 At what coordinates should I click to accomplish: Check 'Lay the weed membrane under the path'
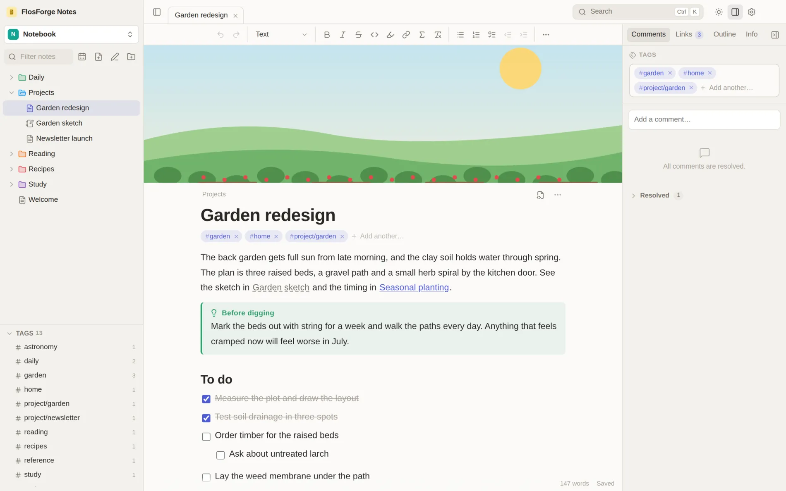(206, 477)
